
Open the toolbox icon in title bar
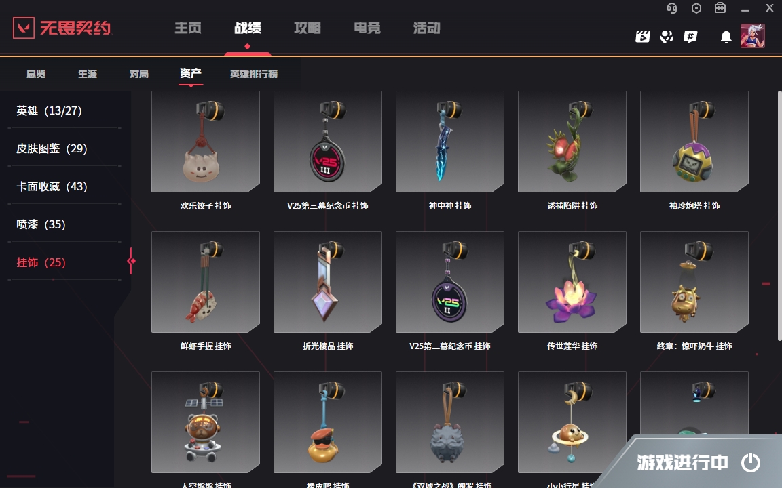pos(720,8)
